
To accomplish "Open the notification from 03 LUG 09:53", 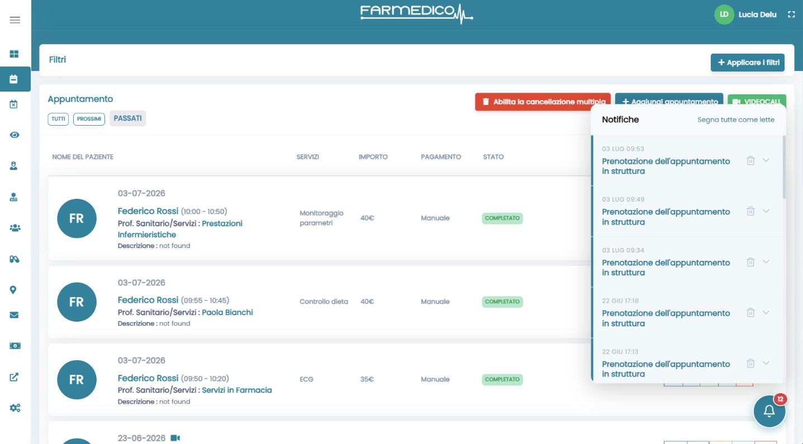I will pyautogui.click(x=666, y=166).
